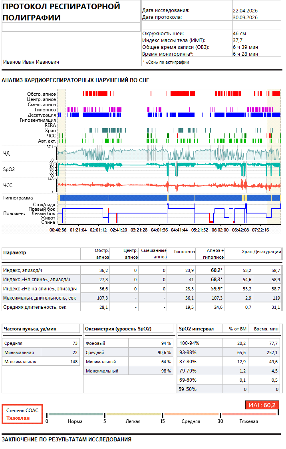Click the Индекс массы тела value 37,7
The image size is (286, 449).
(x=238, y=40)
